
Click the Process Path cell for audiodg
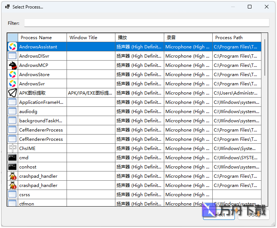coord(237,111)
